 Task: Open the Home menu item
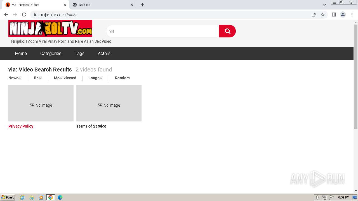pyautogui.click(x=21, y=53)
